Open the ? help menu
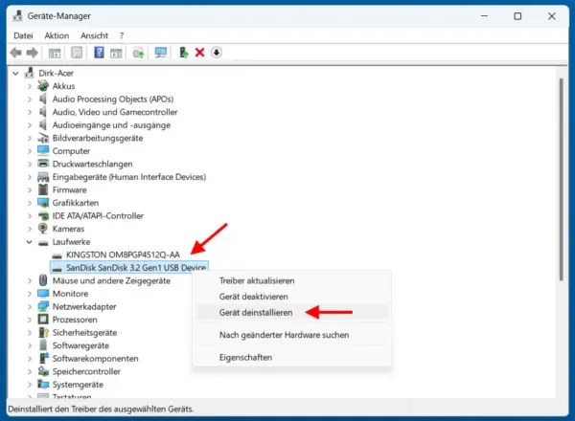Viewport: 575px width, 421px height. [x=122, y=35]
